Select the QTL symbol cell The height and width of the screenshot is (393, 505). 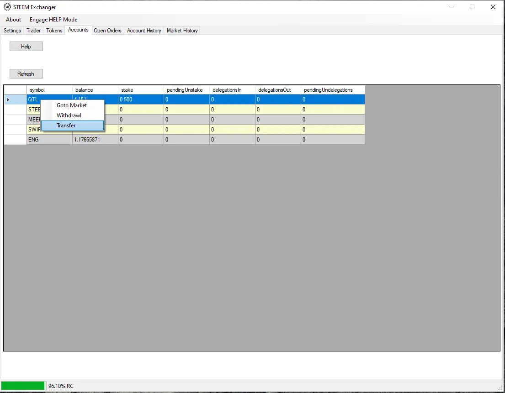coord(33,100)
